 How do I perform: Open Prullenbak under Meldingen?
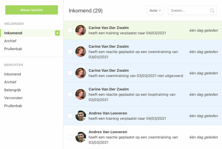click(x=13, y=49)
